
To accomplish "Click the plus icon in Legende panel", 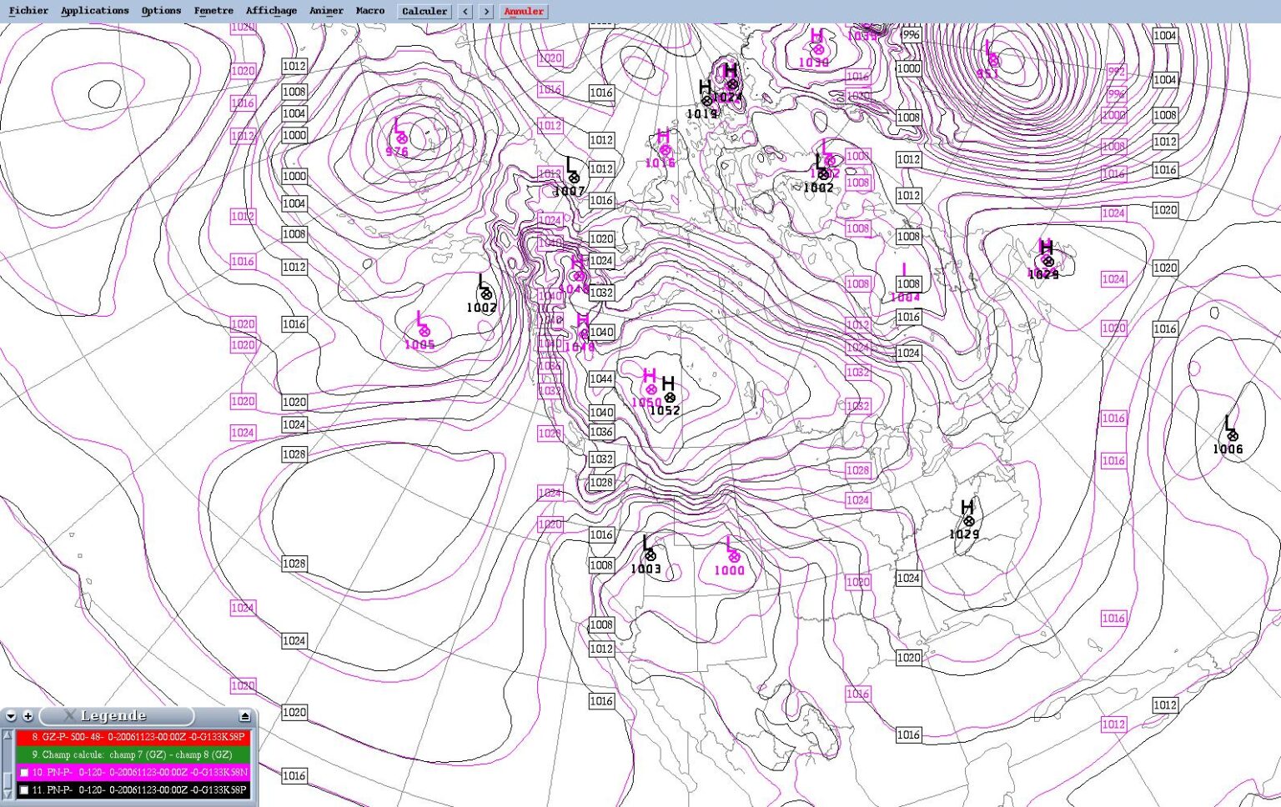I will click(28, 716).
